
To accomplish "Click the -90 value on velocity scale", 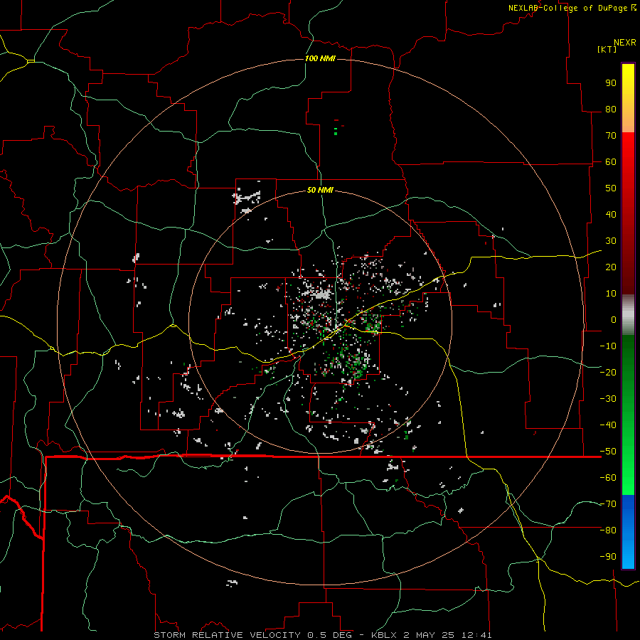I will (x=608, y=557).
